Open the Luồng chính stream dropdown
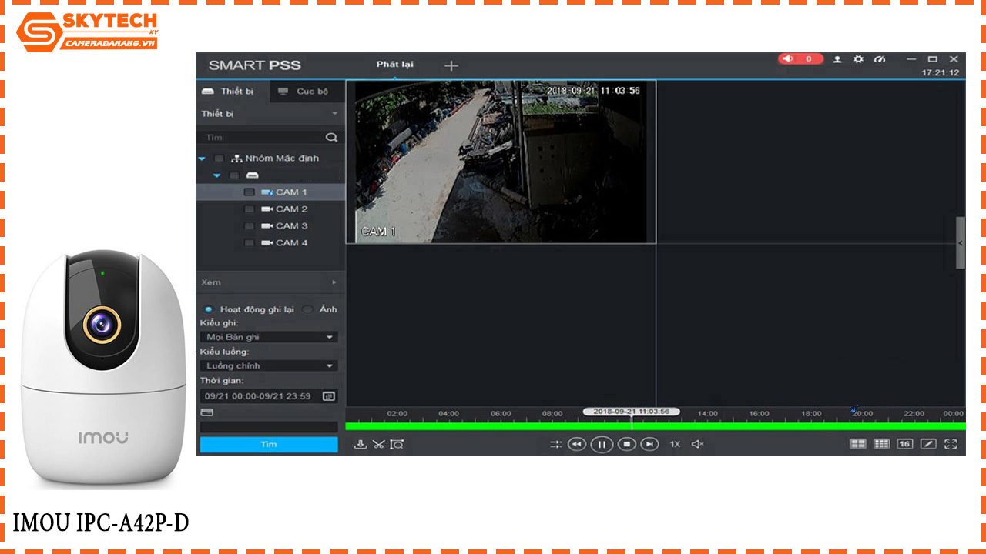Image resolution: width=986 pixels, height=554 pixels. 268,365
